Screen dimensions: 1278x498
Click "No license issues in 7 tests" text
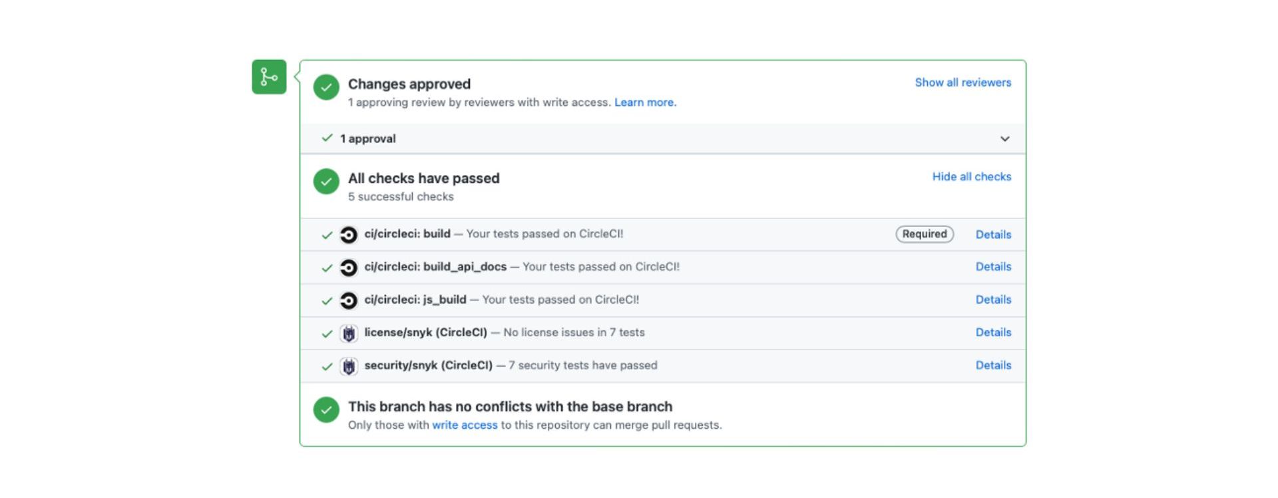pyautogui.click(x=574, y=332)
